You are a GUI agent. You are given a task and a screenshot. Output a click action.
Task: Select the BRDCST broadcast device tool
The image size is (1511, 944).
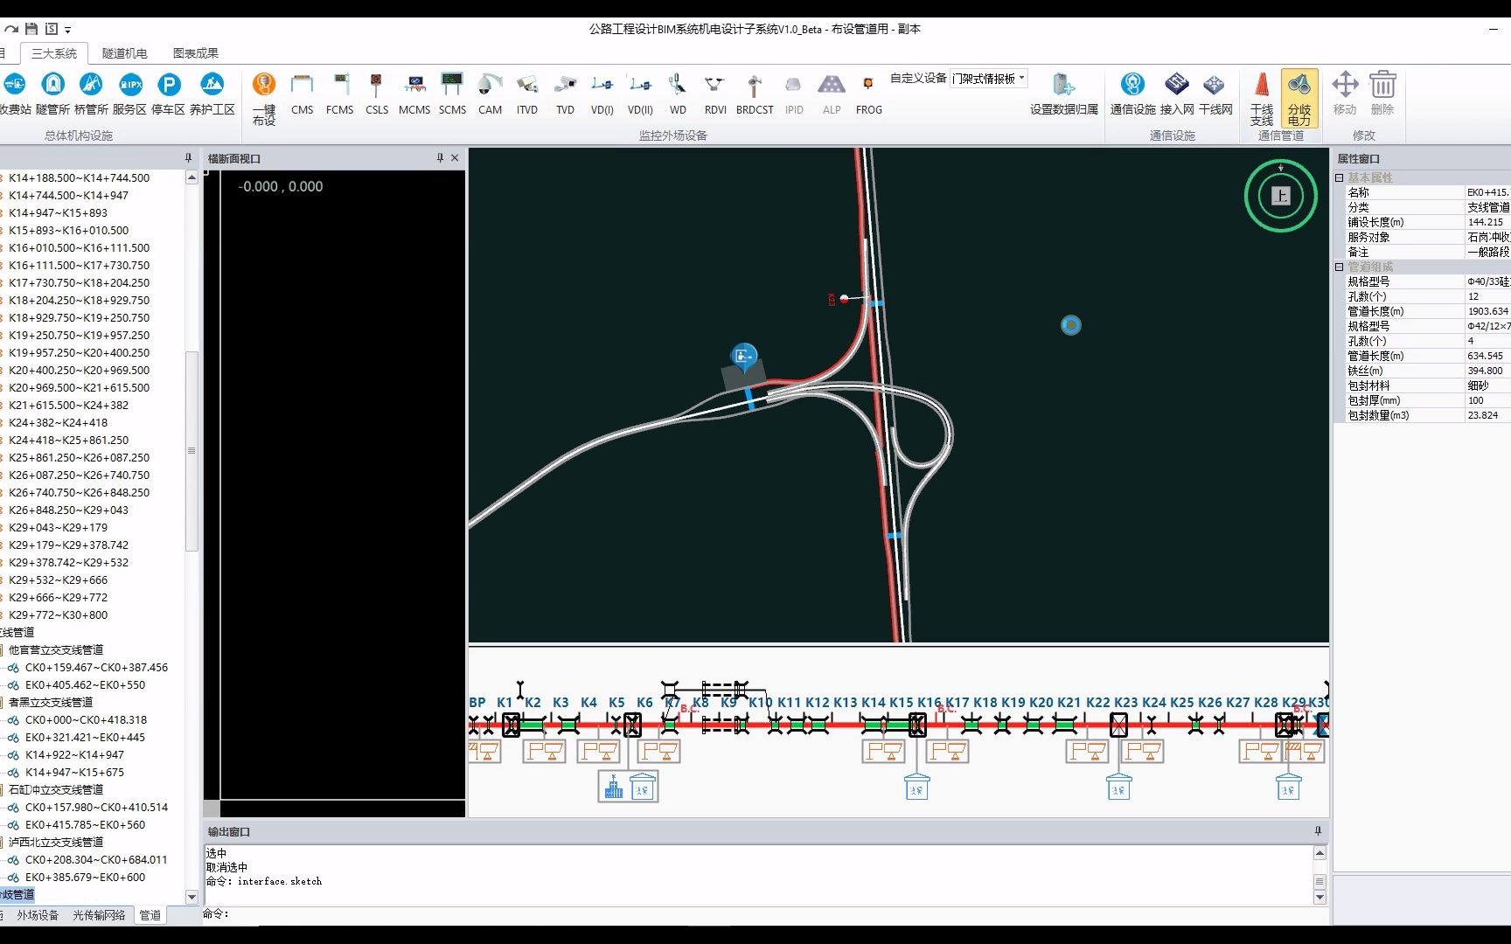pos(754,94)
